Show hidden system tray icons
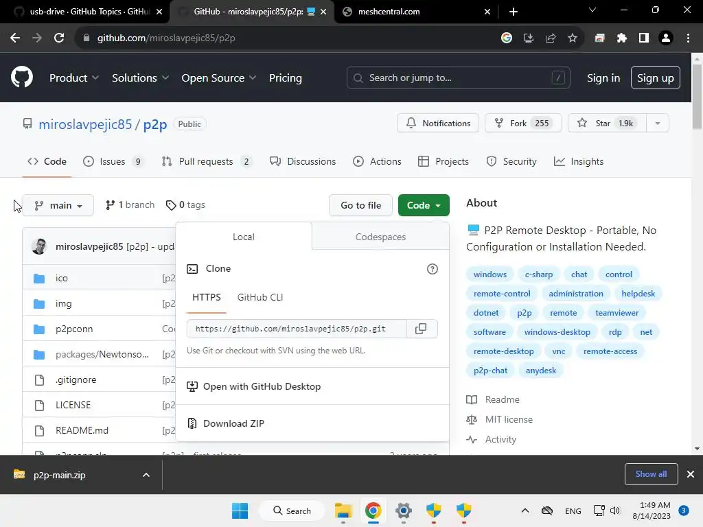Image resolution: width=703 pixels, height=527 pixels. (525, 511)
